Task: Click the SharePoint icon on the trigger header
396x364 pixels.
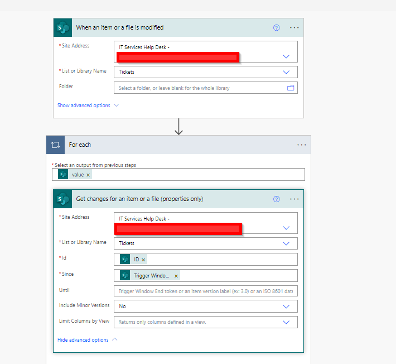Action: click(62, 27)
